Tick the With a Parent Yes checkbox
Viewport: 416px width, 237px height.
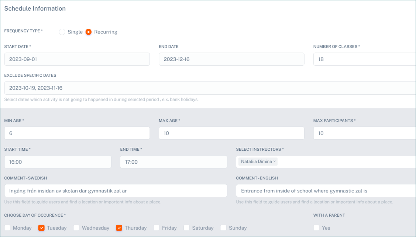tap(316, 228)
